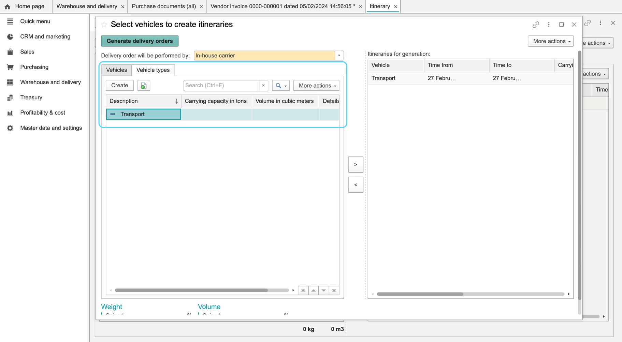622x342 pixels.
Task: Click the Create button
Action: (x=120, y=86)
